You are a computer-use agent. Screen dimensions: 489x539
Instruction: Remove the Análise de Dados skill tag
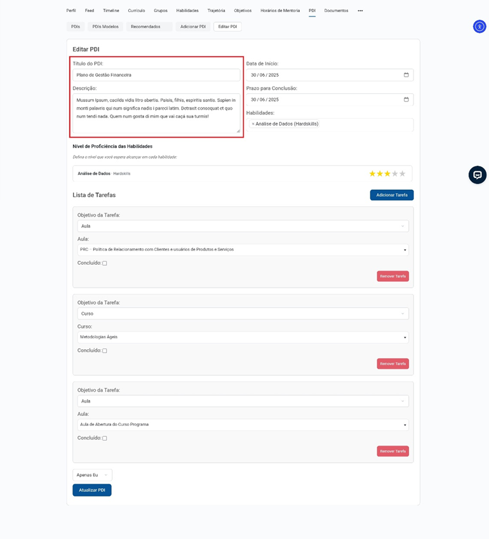[x=253, y=124]
